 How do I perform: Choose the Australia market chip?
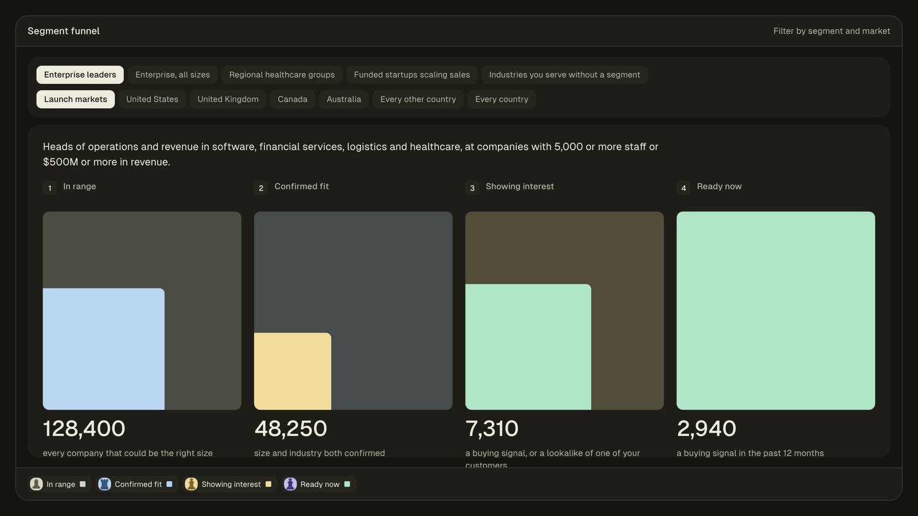tap(344, 99)
